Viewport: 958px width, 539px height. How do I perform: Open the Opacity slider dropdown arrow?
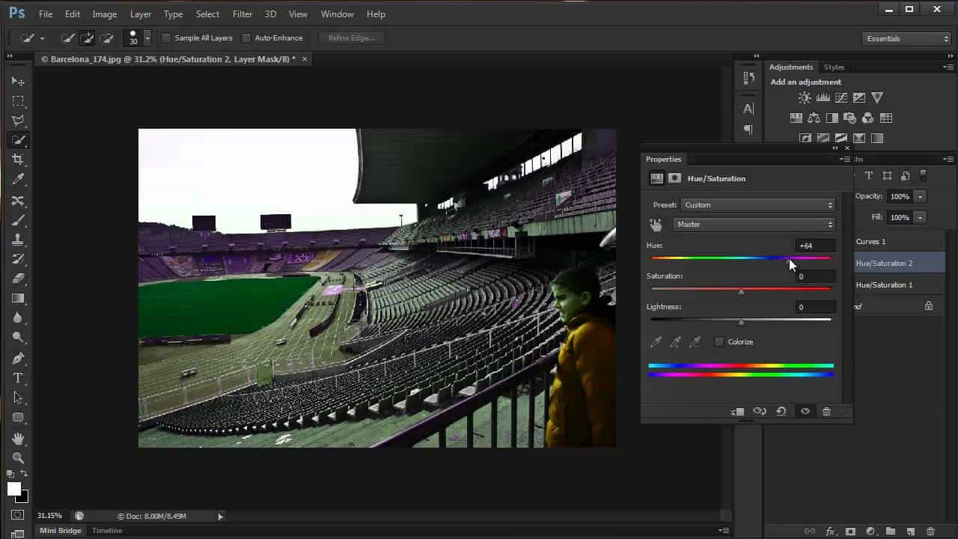(x=920, y=197)
